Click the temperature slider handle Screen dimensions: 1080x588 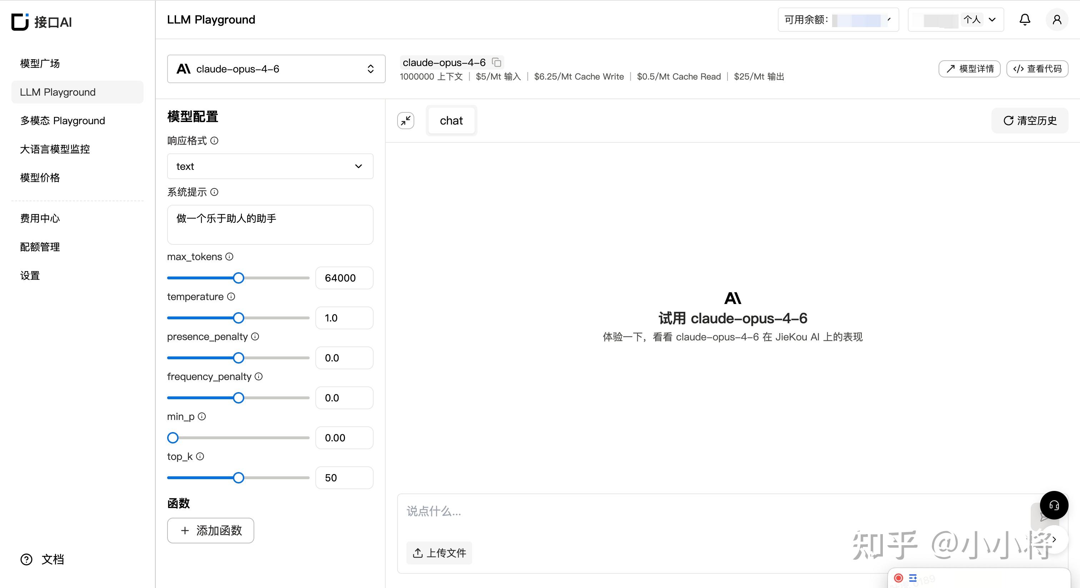click(x=239, y=318)
